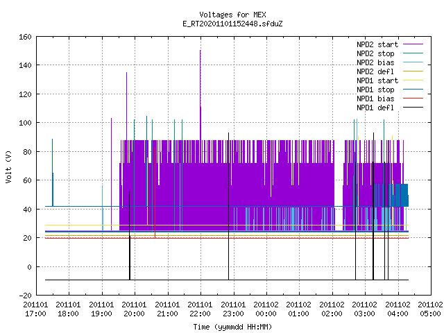Click the red NPD1 bias legend line
444x333 pixels.
(x=413, y=99)
